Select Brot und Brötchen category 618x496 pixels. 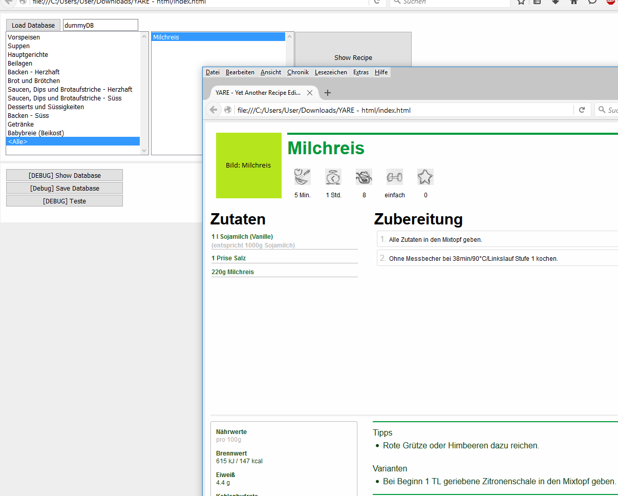click(x=73, y=81)
